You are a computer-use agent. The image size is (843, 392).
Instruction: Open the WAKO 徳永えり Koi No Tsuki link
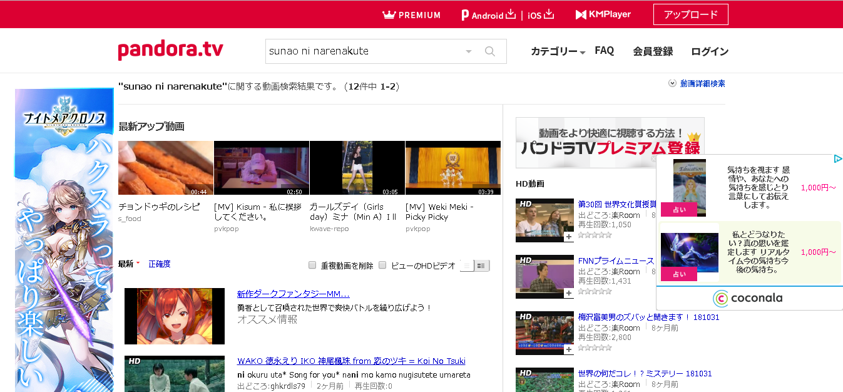351,361
